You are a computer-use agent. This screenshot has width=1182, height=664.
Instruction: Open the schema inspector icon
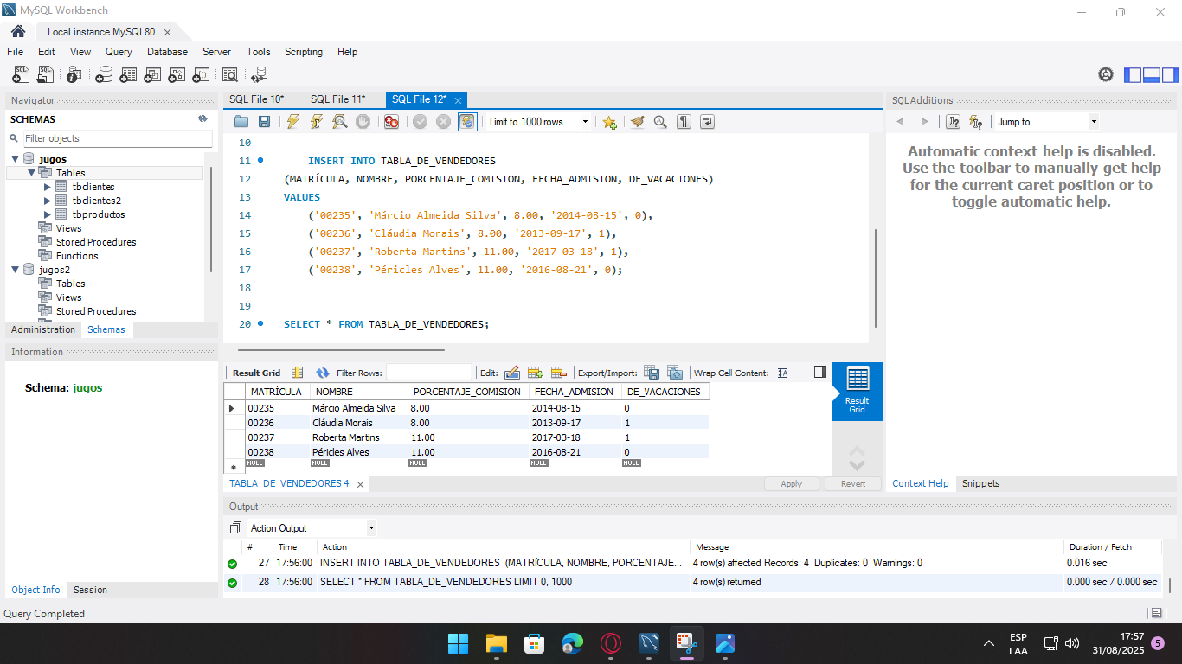coord(74,75)
